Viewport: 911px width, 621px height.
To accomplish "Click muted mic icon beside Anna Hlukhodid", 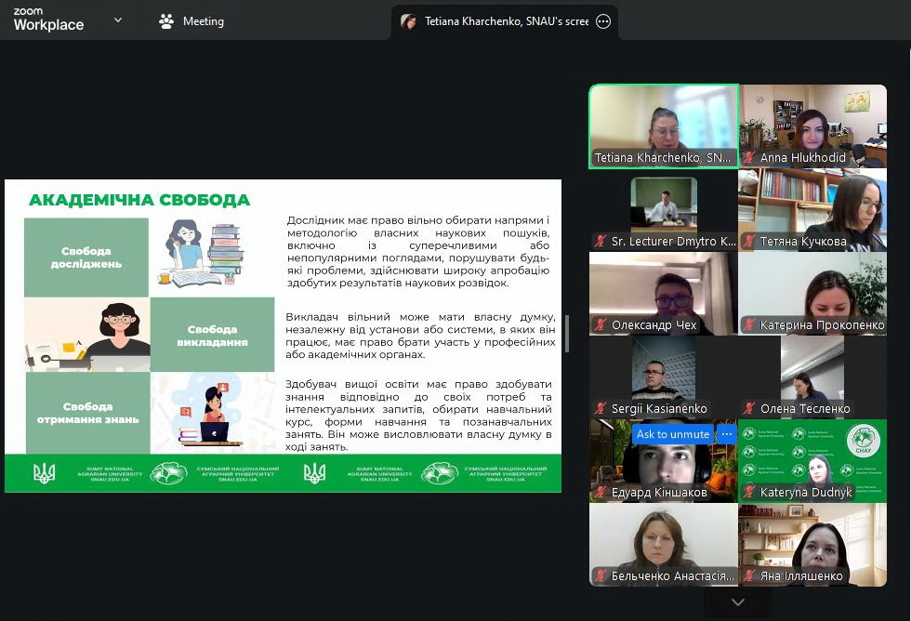I will 748,158.
